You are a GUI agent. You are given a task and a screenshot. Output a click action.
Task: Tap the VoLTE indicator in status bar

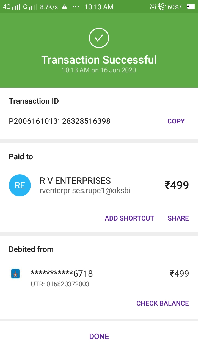coord(153,7)
